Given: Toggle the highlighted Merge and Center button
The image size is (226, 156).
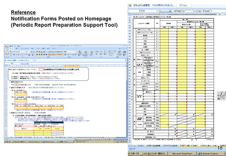Looking at the screenshot, I should [55, 55].
